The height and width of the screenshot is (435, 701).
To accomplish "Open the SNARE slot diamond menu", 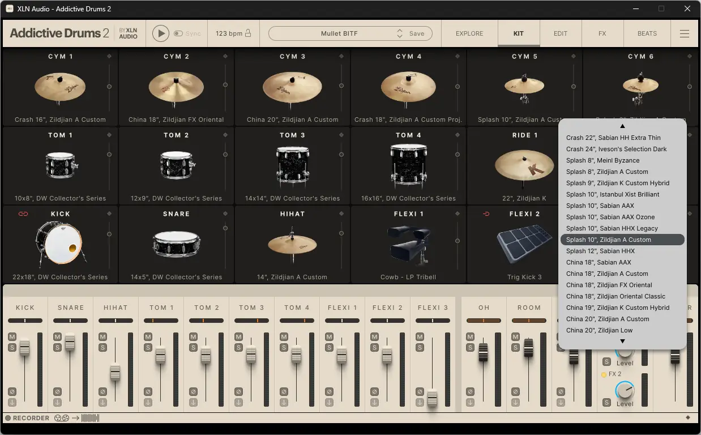I will click(x=225, y=214).
